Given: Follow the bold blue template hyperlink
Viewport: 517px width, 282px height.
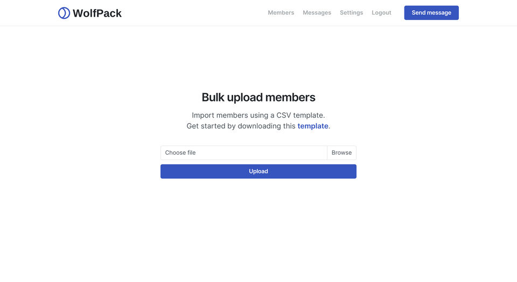Looking at the screenshot, I should [x=312, y=126].
